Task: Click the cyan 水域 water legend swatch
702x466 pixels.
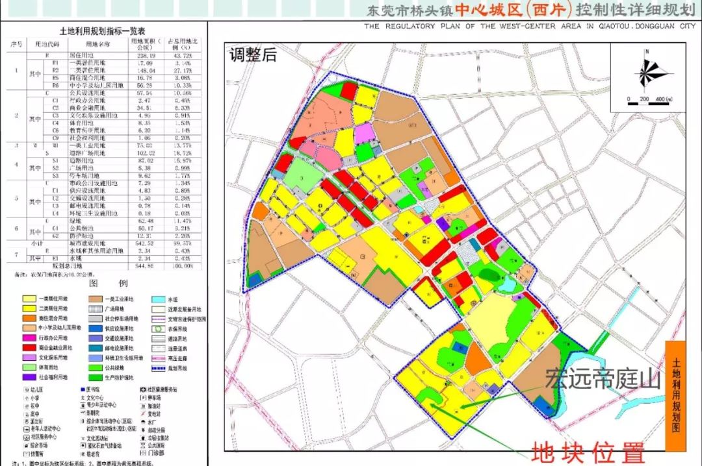Action: pyautogui.click(x=157, y=299)
